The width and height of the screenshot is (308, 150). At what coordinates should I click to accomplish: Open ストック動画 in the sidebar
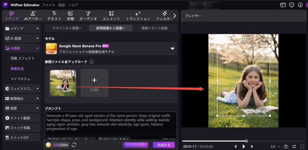coord(22,118)
